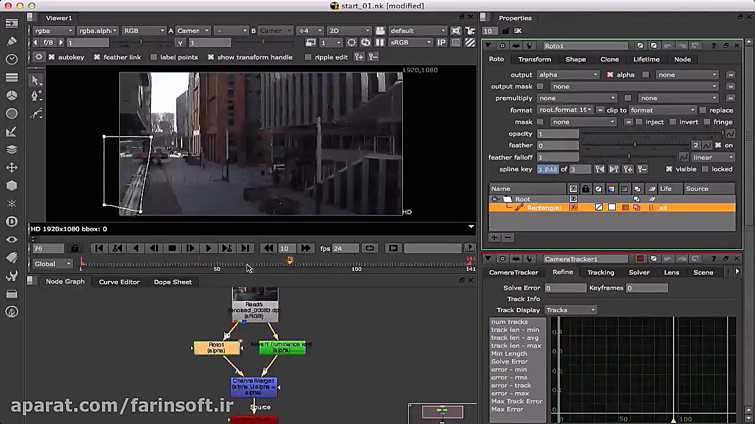Click the arrow Select tool in viewer toolbar
Image resolution: width=755 pixels, height=424 pixels.
(37, 80)
